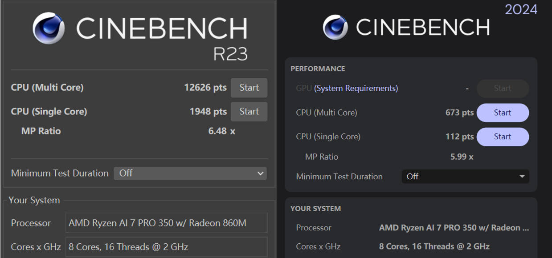Viewport: 552px width, 258px height.
Task: Click the 2024 version label
Action: [x=521, y=9]
